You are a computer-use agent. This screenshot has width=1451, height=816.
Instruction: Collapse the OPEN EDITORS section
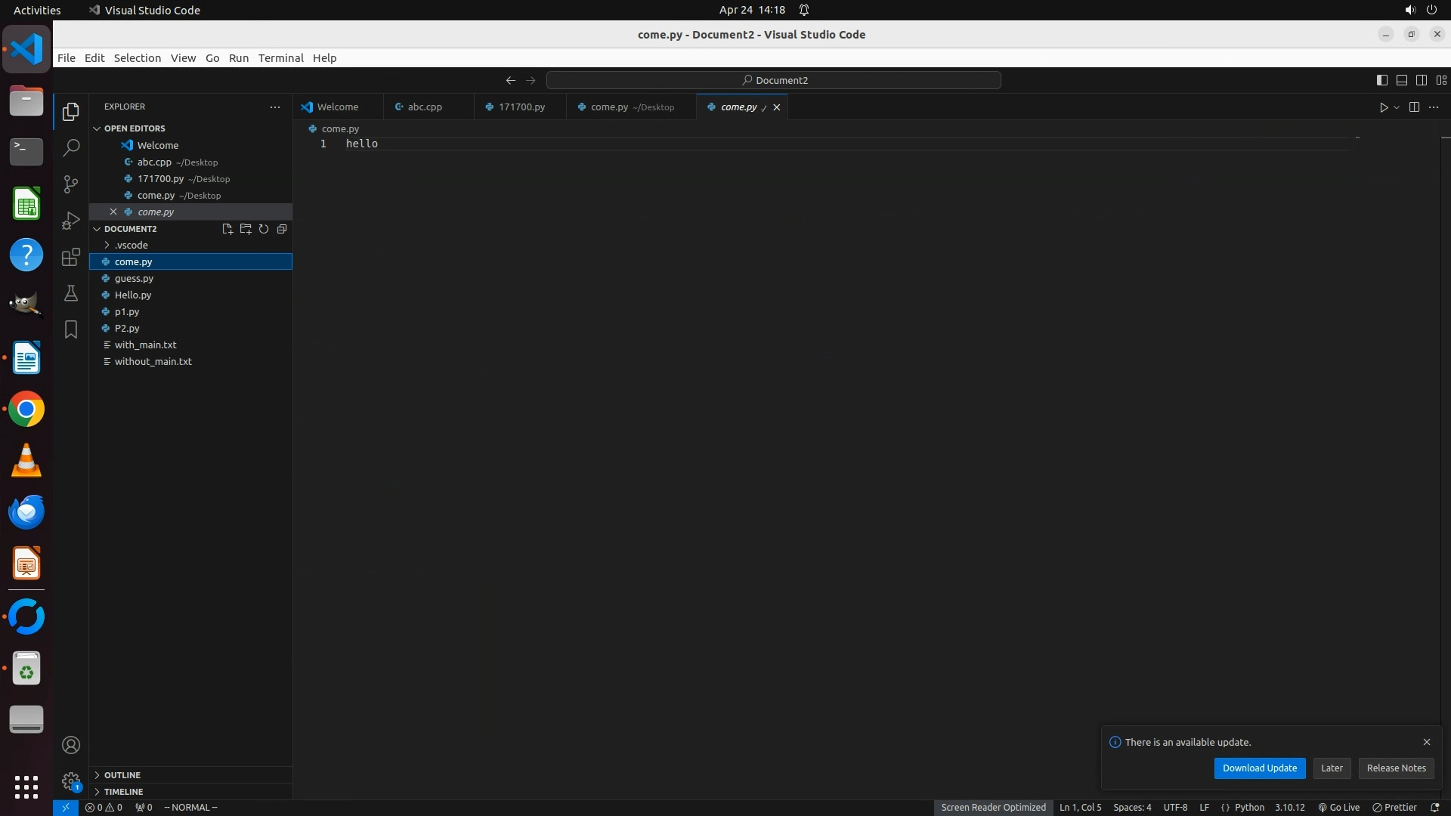coord(135,128)
